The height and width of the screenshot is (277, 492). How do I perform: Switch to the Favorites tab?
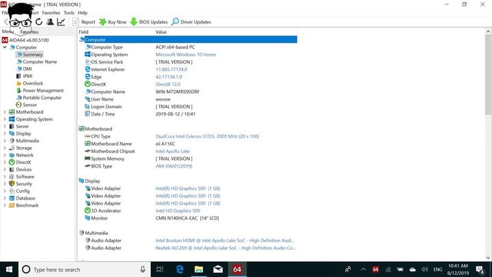[x=29, y=31]
